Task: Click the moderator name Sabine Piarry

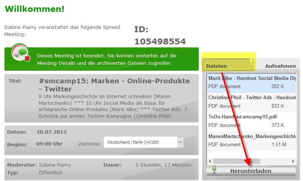Action: point(55,165)
